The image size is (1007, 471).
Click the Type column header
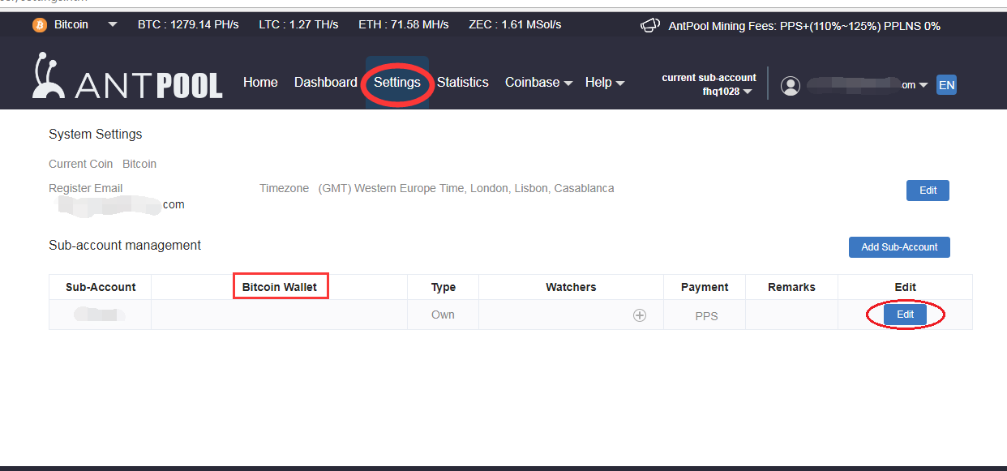(x=444, y=287)
